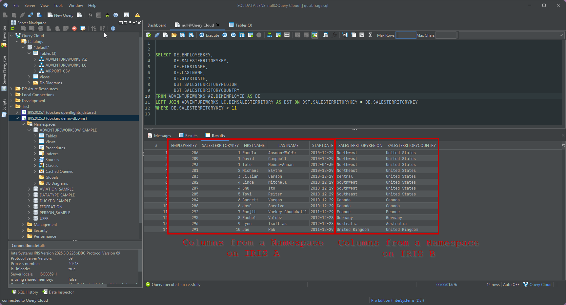Click the Max Chars input field
This screenshot has height=305, width=566.
446,35
